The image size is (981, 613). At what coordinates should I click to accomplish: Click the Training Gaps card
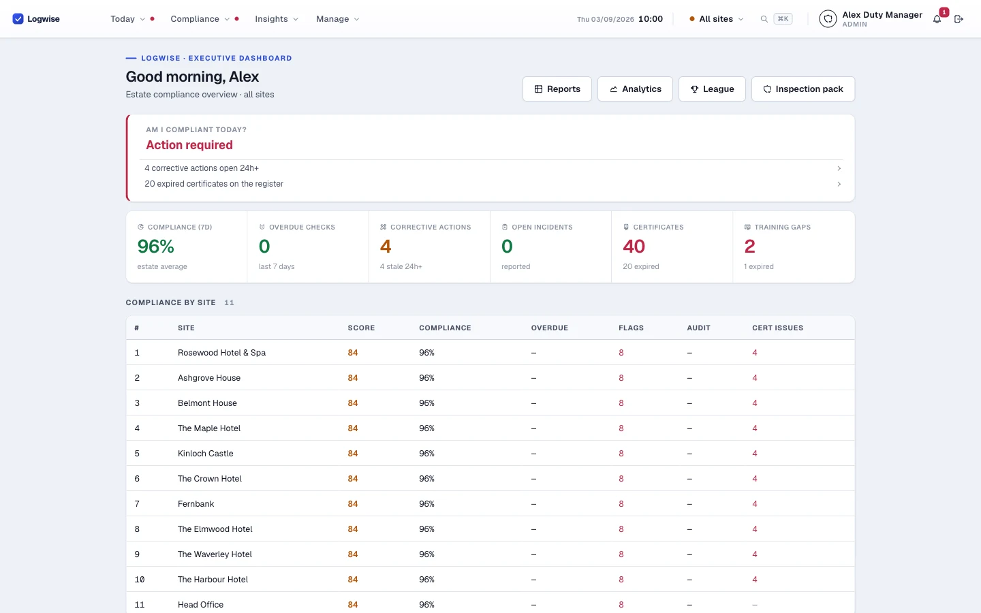pos(794,247)
